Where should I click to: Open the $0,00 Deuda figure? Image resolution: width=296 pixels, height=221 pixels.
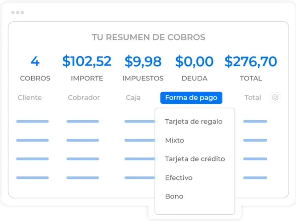tap(194, 61)
